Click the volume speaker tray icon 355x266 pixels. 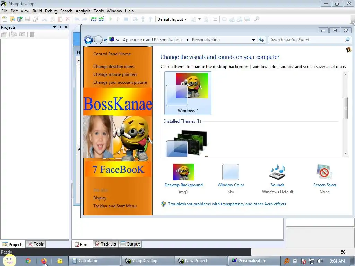[x=320, y=261]
